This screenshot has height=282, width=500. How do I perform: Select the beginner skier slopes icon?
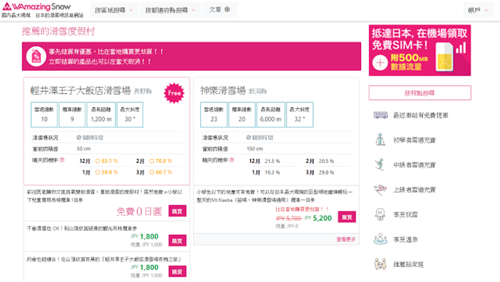[x=380, y=139]
